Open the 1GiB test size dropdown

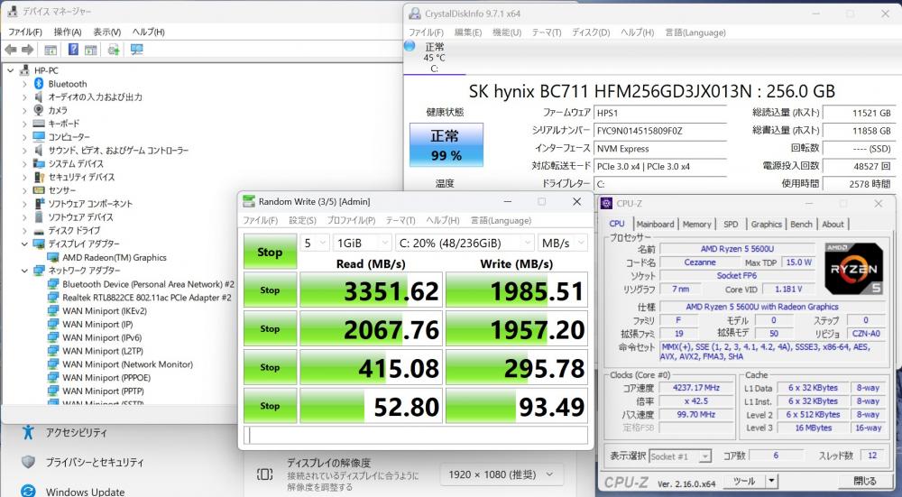(361, 244)
